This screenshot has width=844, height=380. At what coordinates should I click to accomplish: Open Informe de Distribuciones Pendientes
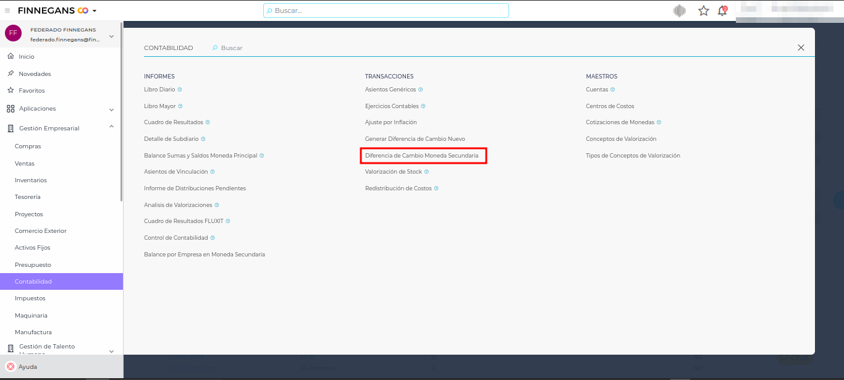pos(195,188)
